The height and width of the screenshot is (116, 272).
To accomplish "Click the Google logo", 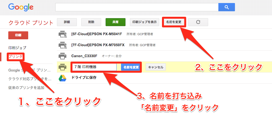I will pyautogui.click(x=21, y=7).
